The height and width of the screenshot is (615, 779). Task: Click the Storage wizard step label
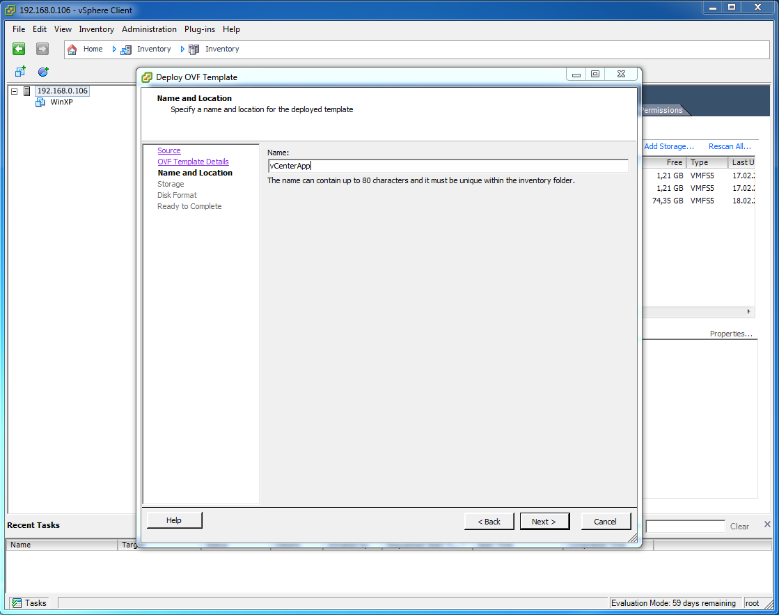click(x=171, y=184)
